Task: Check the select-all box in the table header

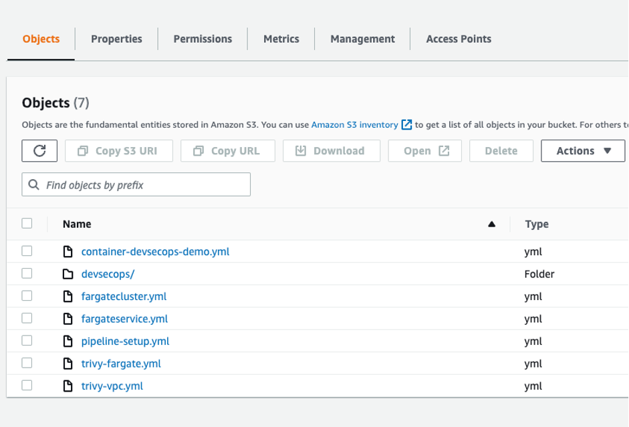Action: pyautogui.click(x=27, y=223)
